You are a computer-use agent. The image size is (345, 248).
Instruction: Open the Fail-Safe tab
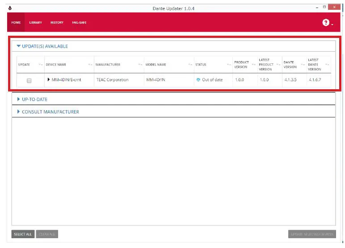tap(79, 22)
